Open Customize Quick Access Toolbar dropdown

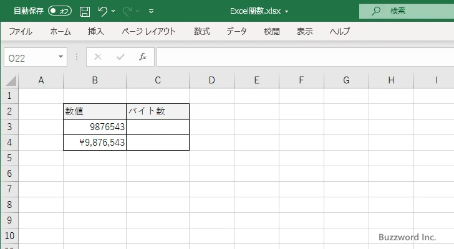151,11
